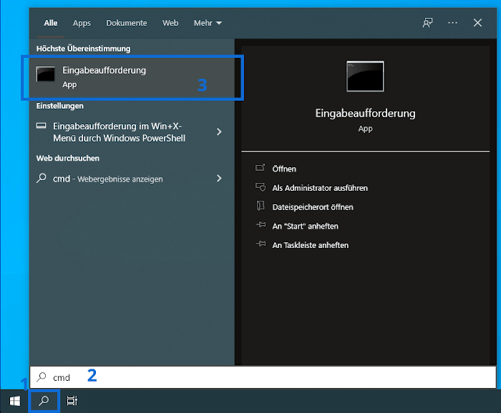Click the Web durchsuchen section heading
Screen dimensions: 501x413
coord(68,158)
